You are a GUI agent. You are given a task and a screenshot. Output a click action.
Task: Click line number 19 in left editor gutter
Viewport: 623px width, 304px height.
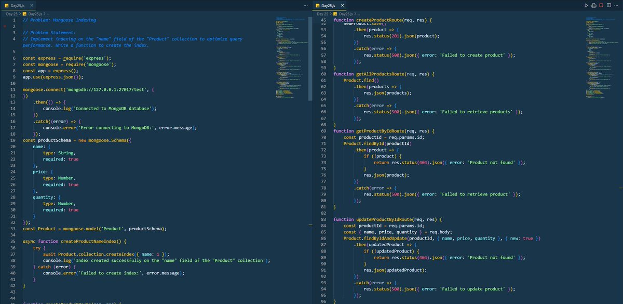tap(14, 140)
